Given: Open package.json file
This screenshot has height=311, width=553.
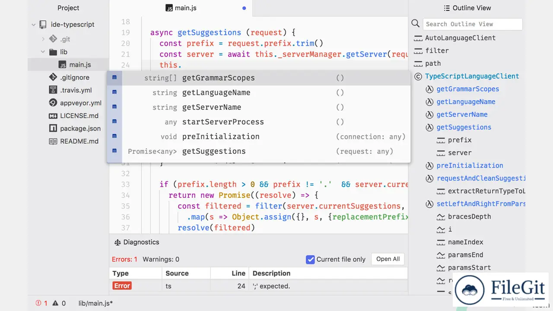Looking at the screenshot, I should pos(80,128).
